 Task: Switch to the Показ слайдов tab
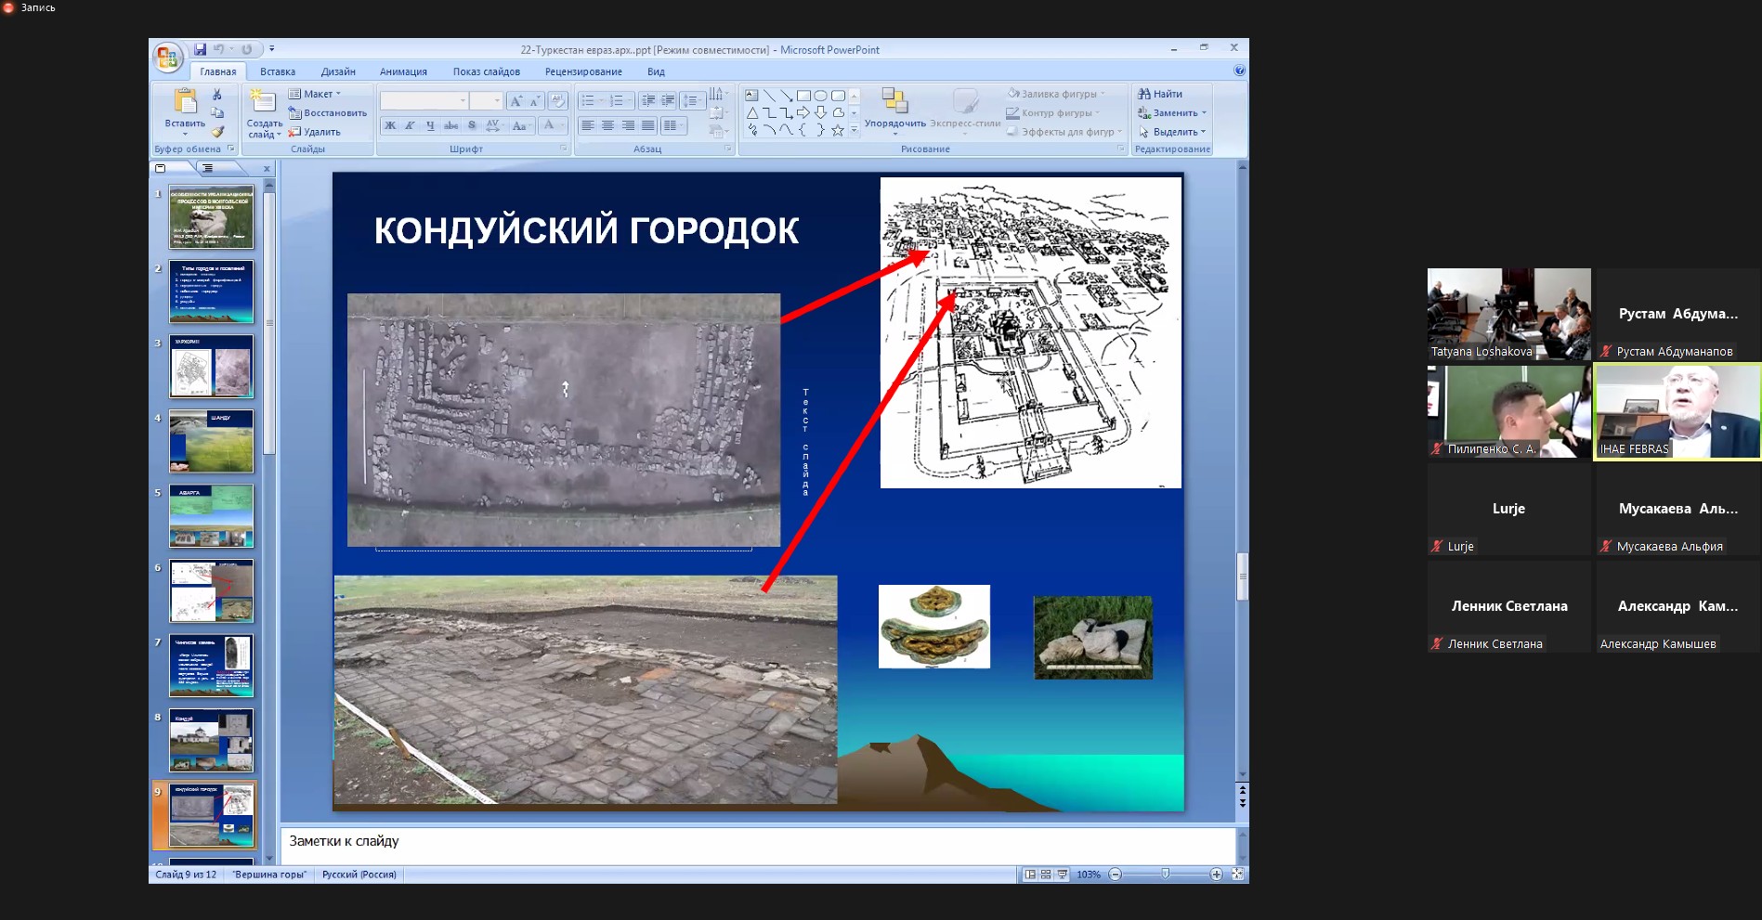(486, 71)
